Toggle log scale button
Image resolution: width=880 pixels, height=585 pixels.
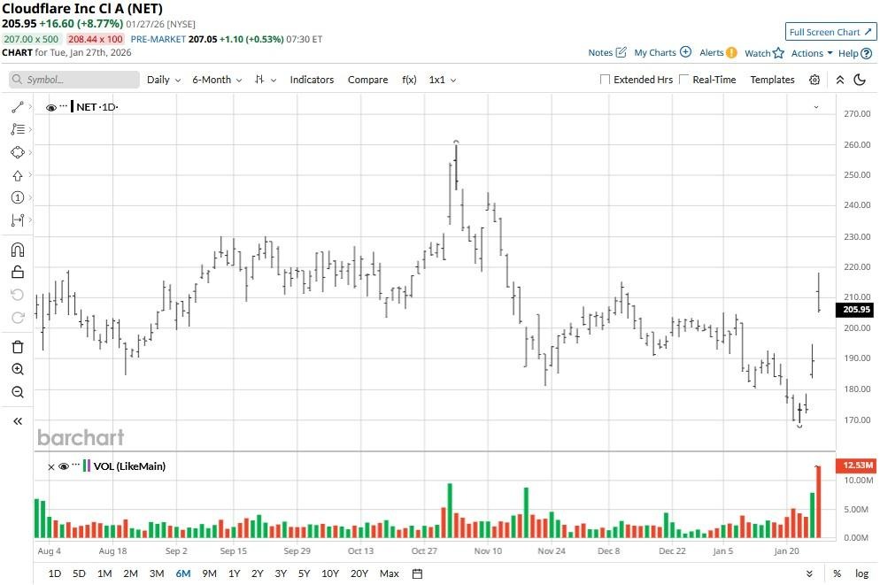tap(861, 573)
